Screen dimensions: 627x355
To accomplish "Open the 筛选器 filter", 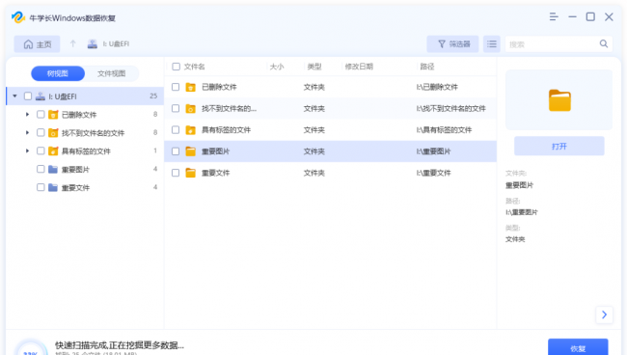I will (452, 44).
